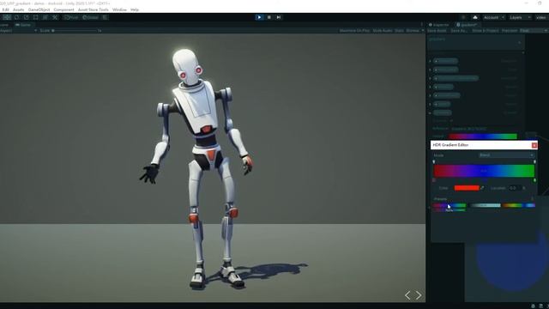Open the Asset Store Tools menu
This screenshot has height=309, width=549.
(94, 9)
